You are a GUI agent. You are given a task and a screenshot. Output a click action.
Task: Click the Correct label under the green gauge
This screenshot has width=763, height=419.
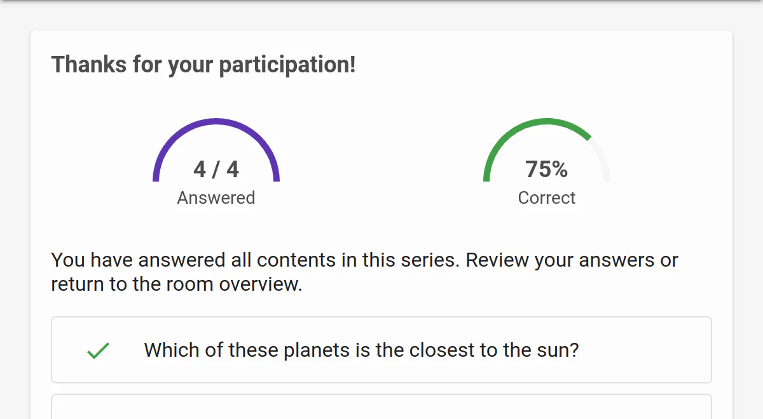tap(547, 198)
